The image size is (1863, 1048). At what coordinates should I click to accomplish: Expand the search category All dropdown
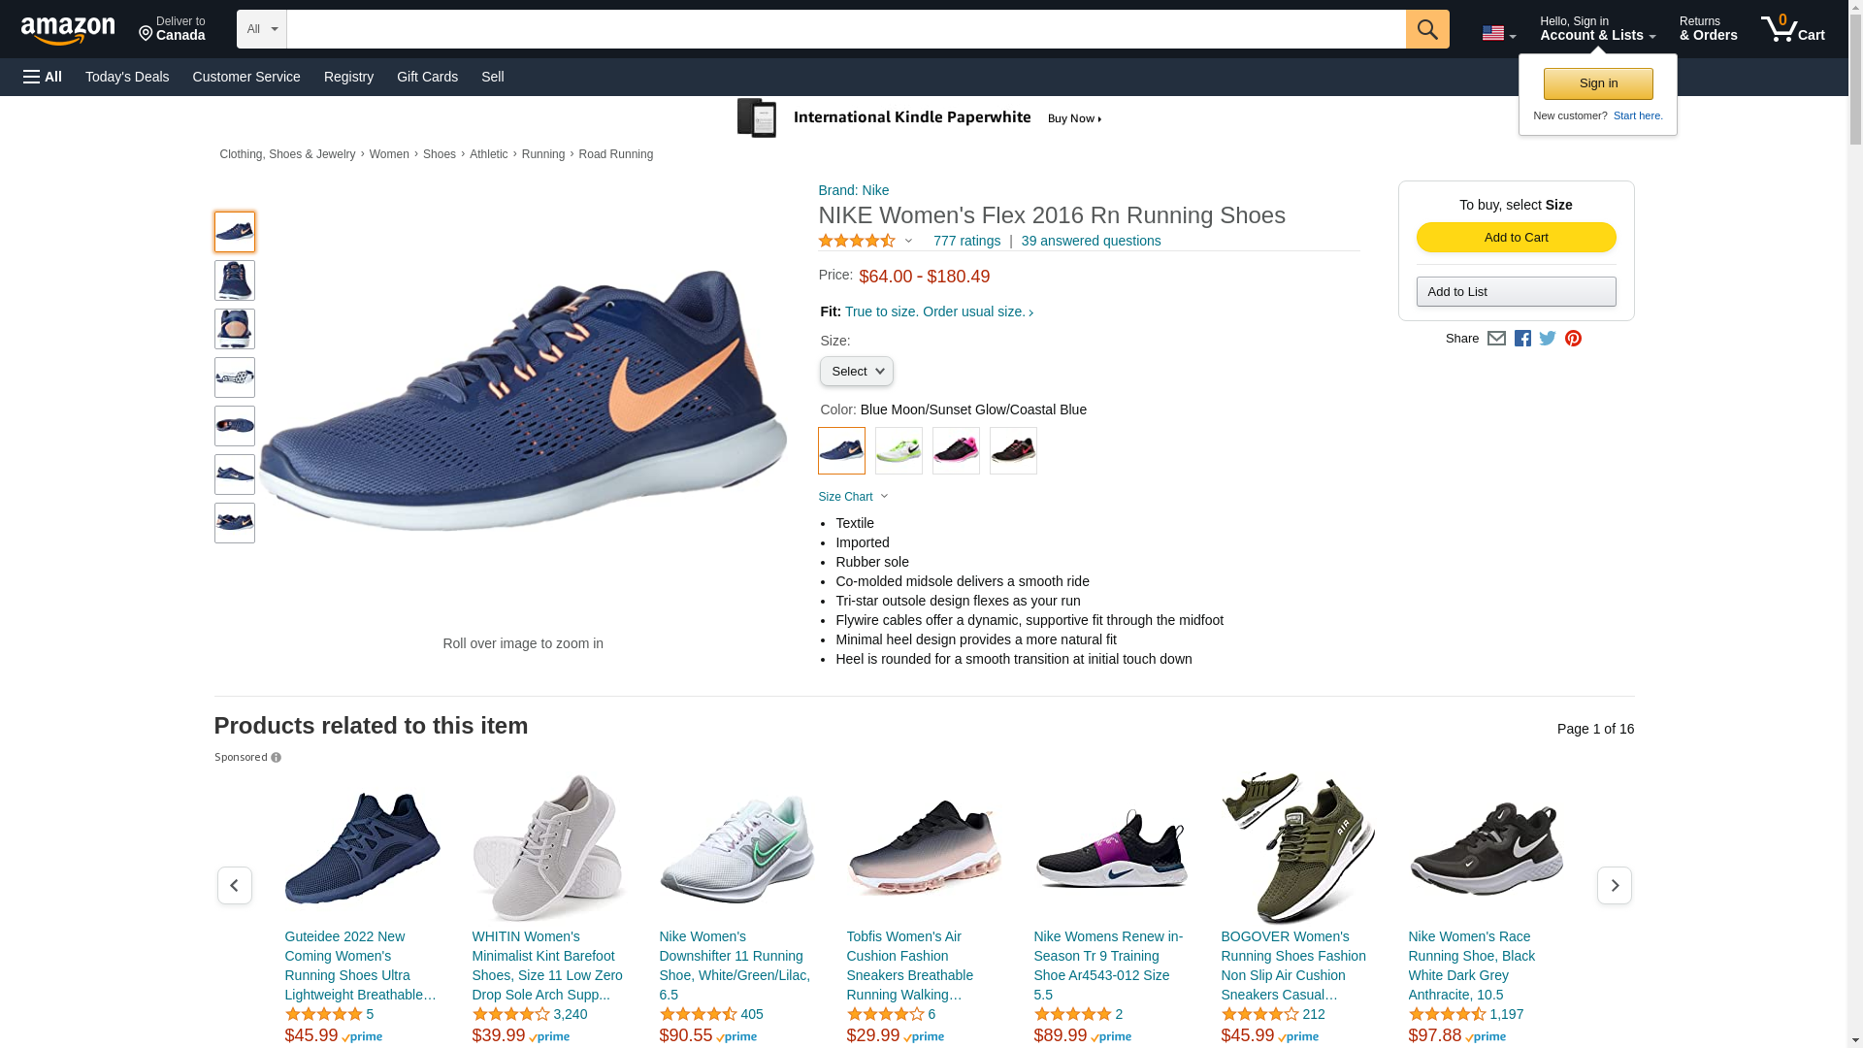coord(261,29)
